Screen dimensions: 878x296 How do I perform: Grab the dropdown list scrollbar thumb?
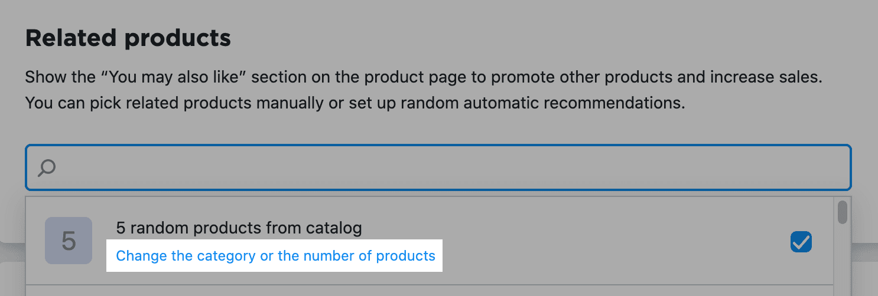pyautogui.click(x=843, y=212)
